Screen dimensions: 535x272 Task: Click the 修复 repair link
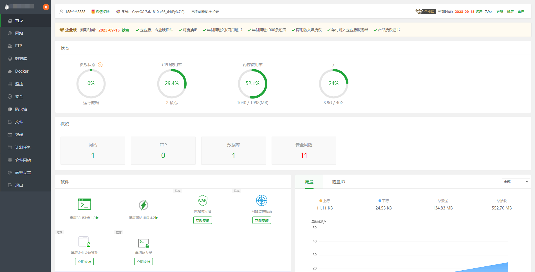pyautogui.click(x=510, y=12)
